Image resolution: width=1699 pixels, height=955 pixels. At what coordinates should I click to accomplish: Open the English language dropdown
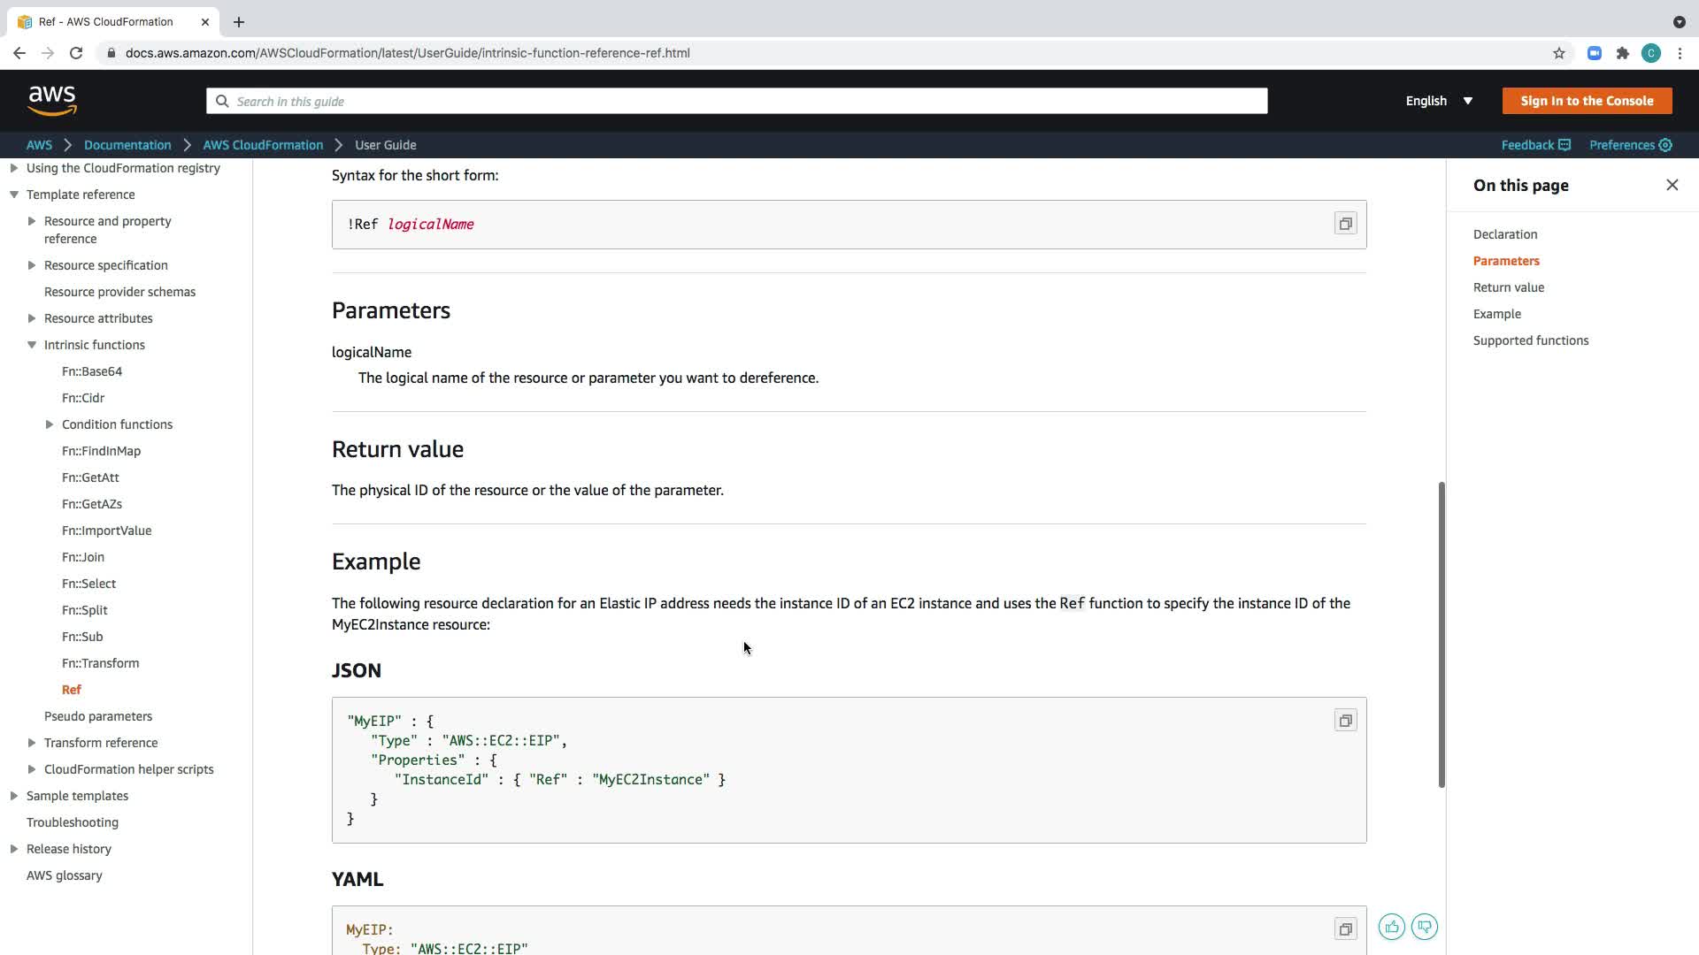pyautogui.click(x=1439, y=101)
